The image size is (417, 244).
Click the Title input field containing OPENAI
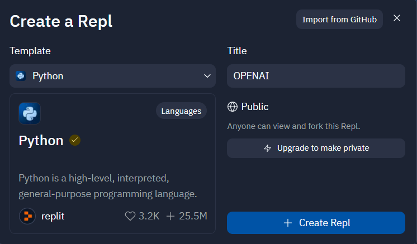click(316, 76)
